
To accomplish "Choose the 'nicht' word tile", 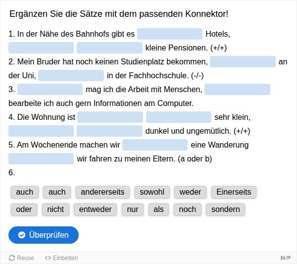I will tap(55, 210).
